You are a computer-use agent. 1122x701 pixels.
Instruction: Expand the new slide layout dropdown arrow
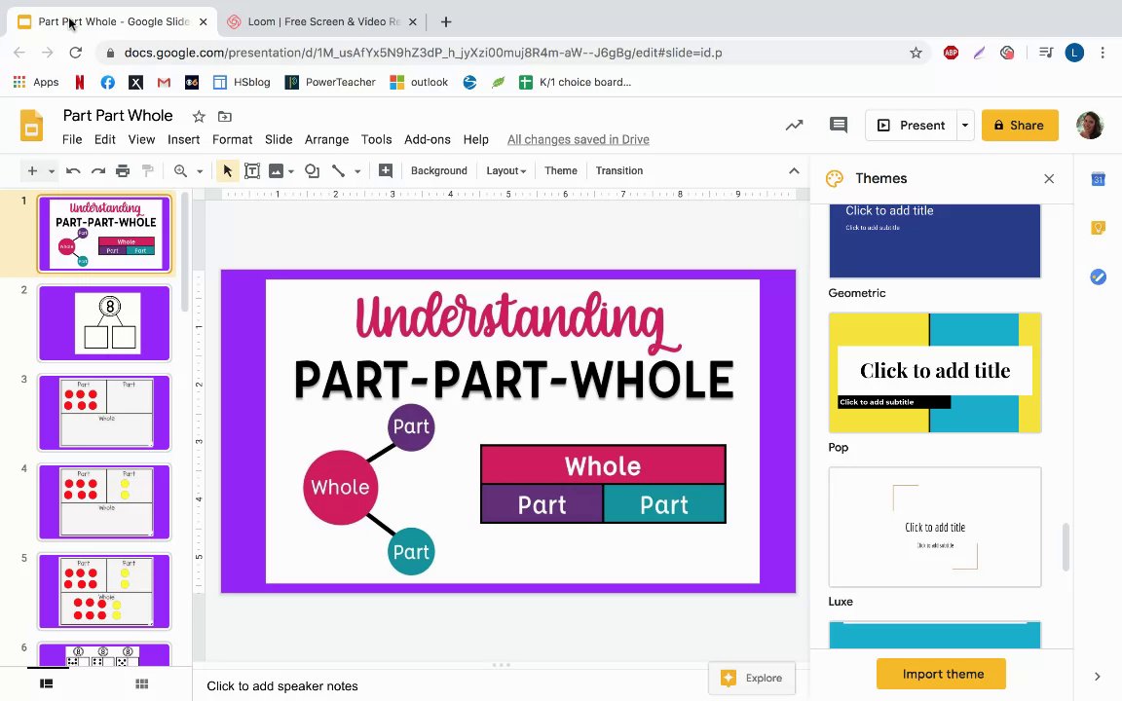click(x=52, y=171)
